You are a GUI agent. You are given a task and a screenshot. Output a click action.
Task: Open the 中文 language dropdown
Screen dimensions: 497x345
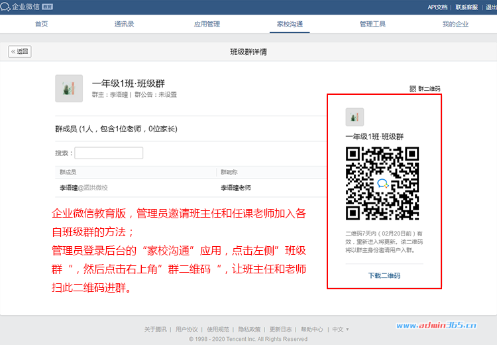coord(341,330)
